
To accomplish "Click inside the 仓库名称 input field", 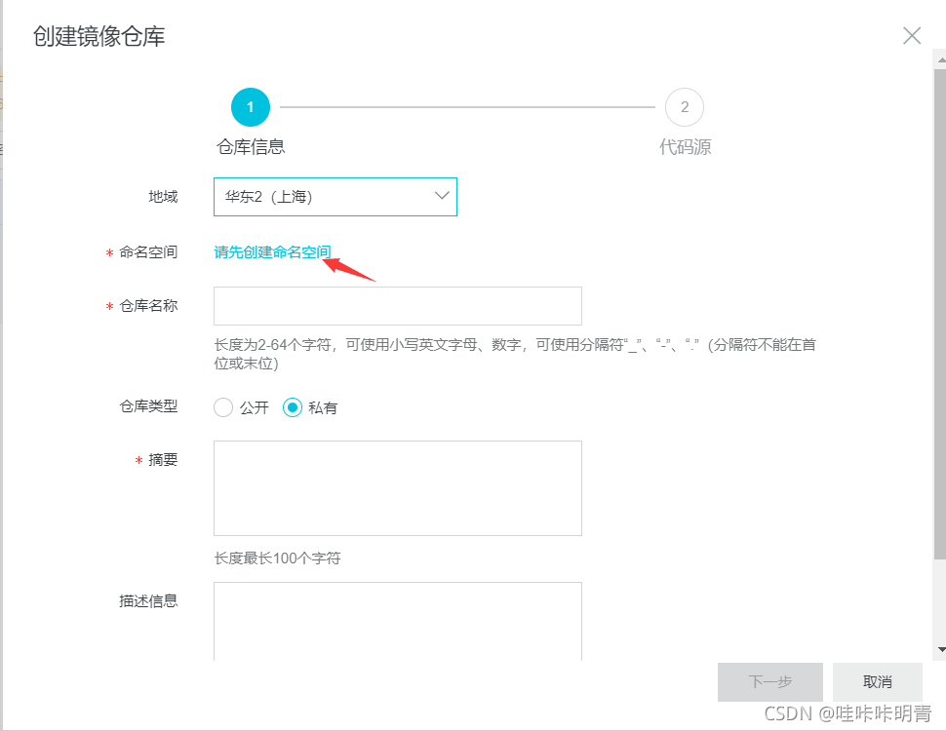I will [397, 305].
